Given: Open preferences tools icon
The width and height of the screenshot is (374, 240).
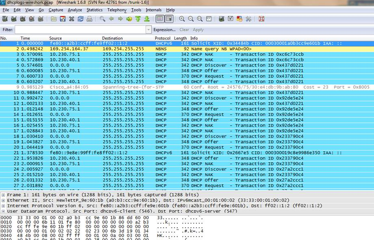Looking at the screenshot, I should pos(248,19).
